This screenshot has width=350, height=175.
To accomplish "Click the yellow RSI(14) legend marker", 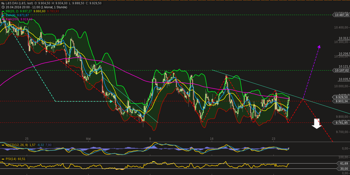I will pos(3,159).
